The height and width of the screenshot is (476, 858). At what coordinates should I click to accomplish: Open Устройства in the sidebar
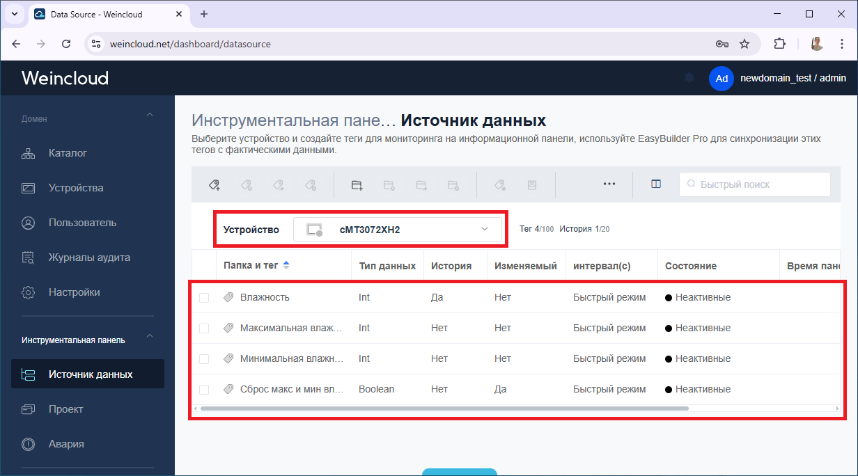pyautogui.click(x=76, y=188)
